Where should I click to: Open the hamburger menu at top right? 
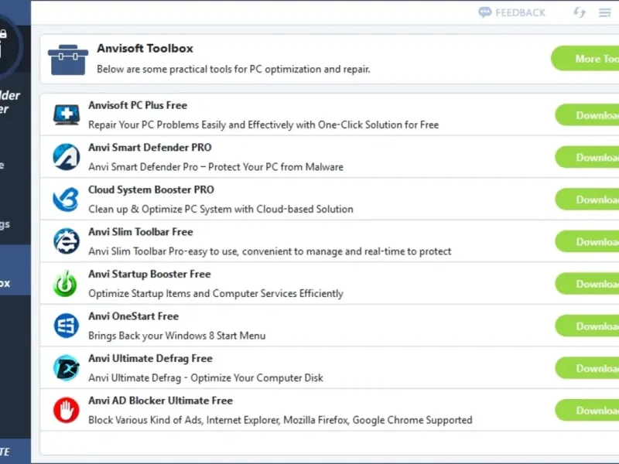(x=604, y=12)
